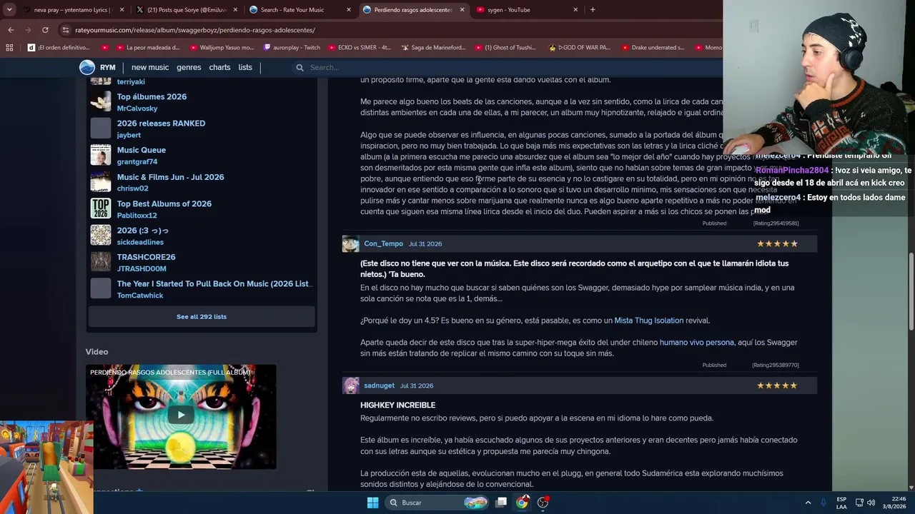Open the '2026 releases RANKED' list
The image size is (915, 514).
tap(161, 124)
